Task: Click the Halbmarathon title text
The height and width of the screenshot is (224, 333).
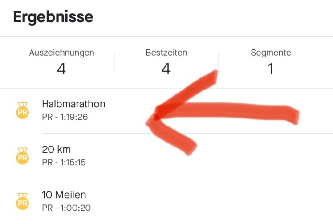Action: coord(73,104)
